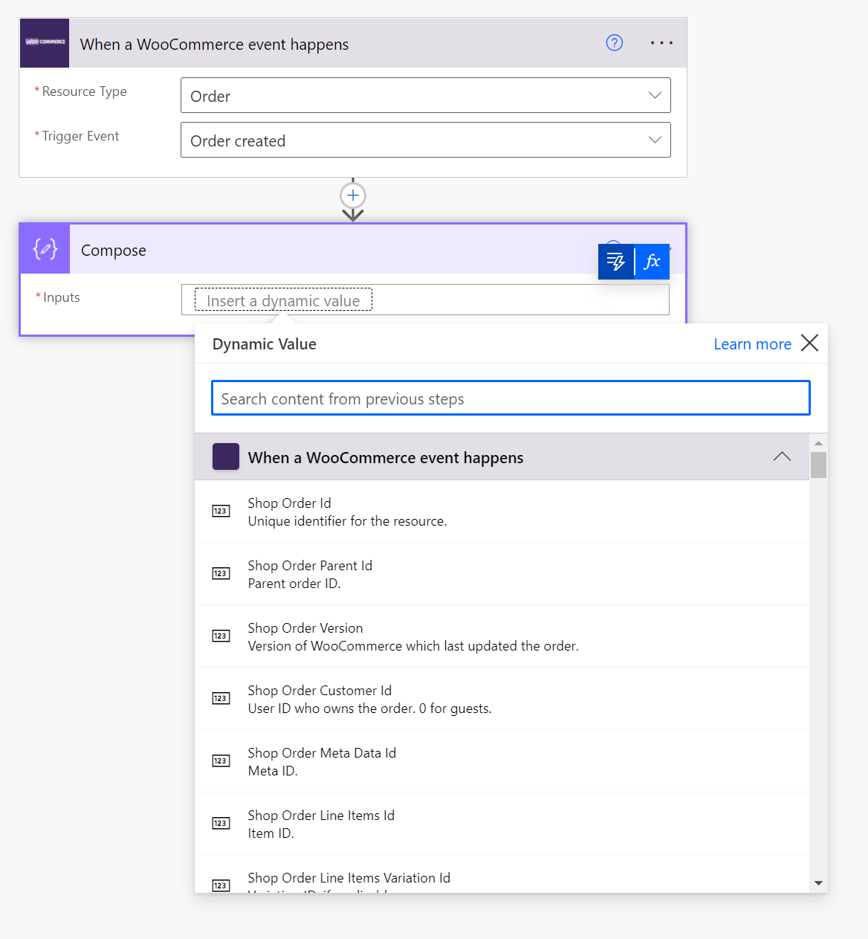
Task: Click the Learn more link
Action: [752, 343]
